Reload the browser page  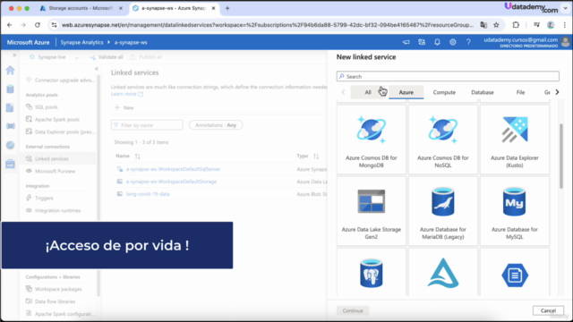(38, 25)
